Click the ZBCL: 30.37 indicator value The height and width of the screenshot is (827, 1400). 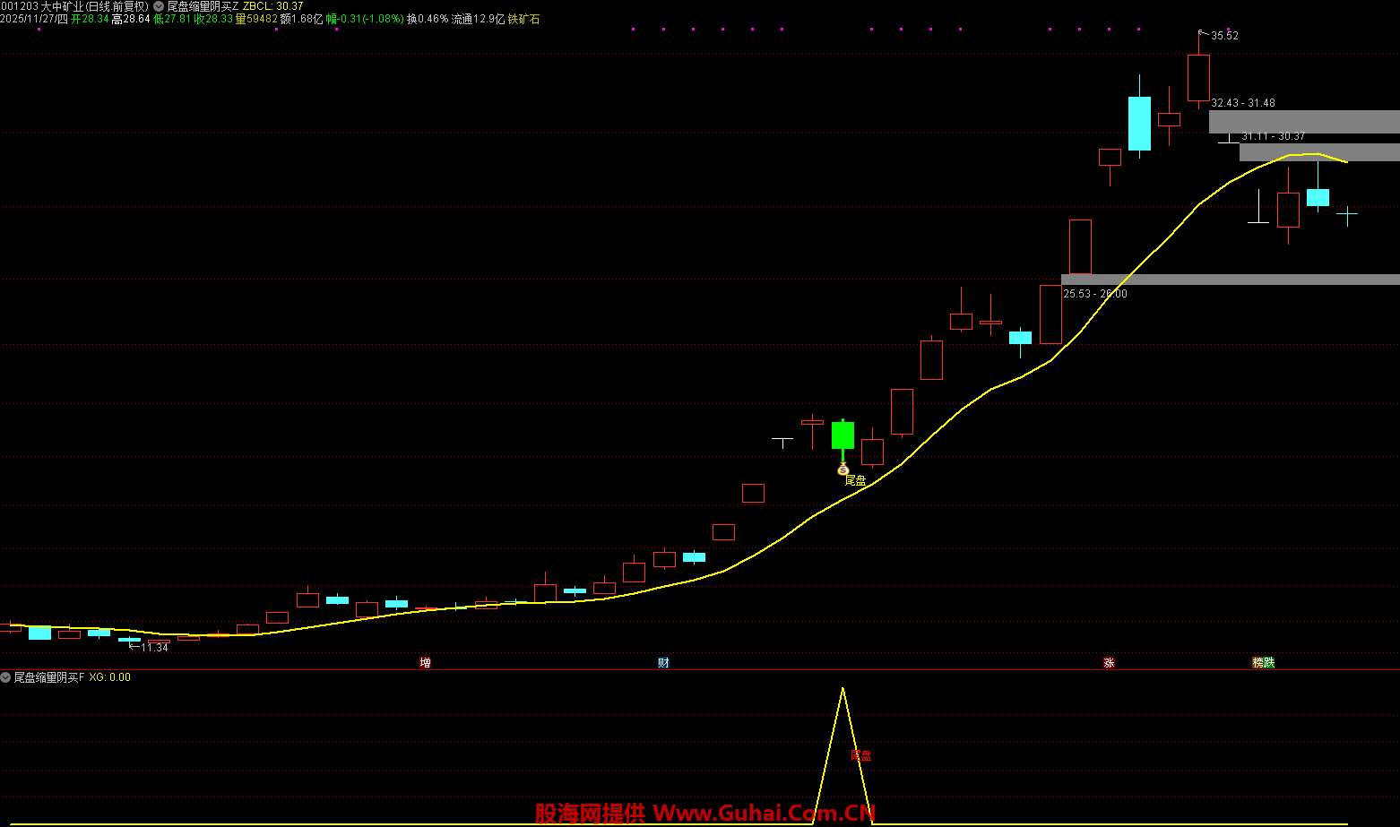pyautogui.click(x=272, y=6)
